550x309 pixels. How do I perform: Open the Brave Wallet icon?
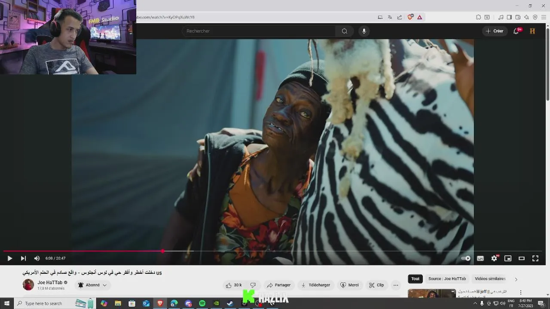coord(518,17)
